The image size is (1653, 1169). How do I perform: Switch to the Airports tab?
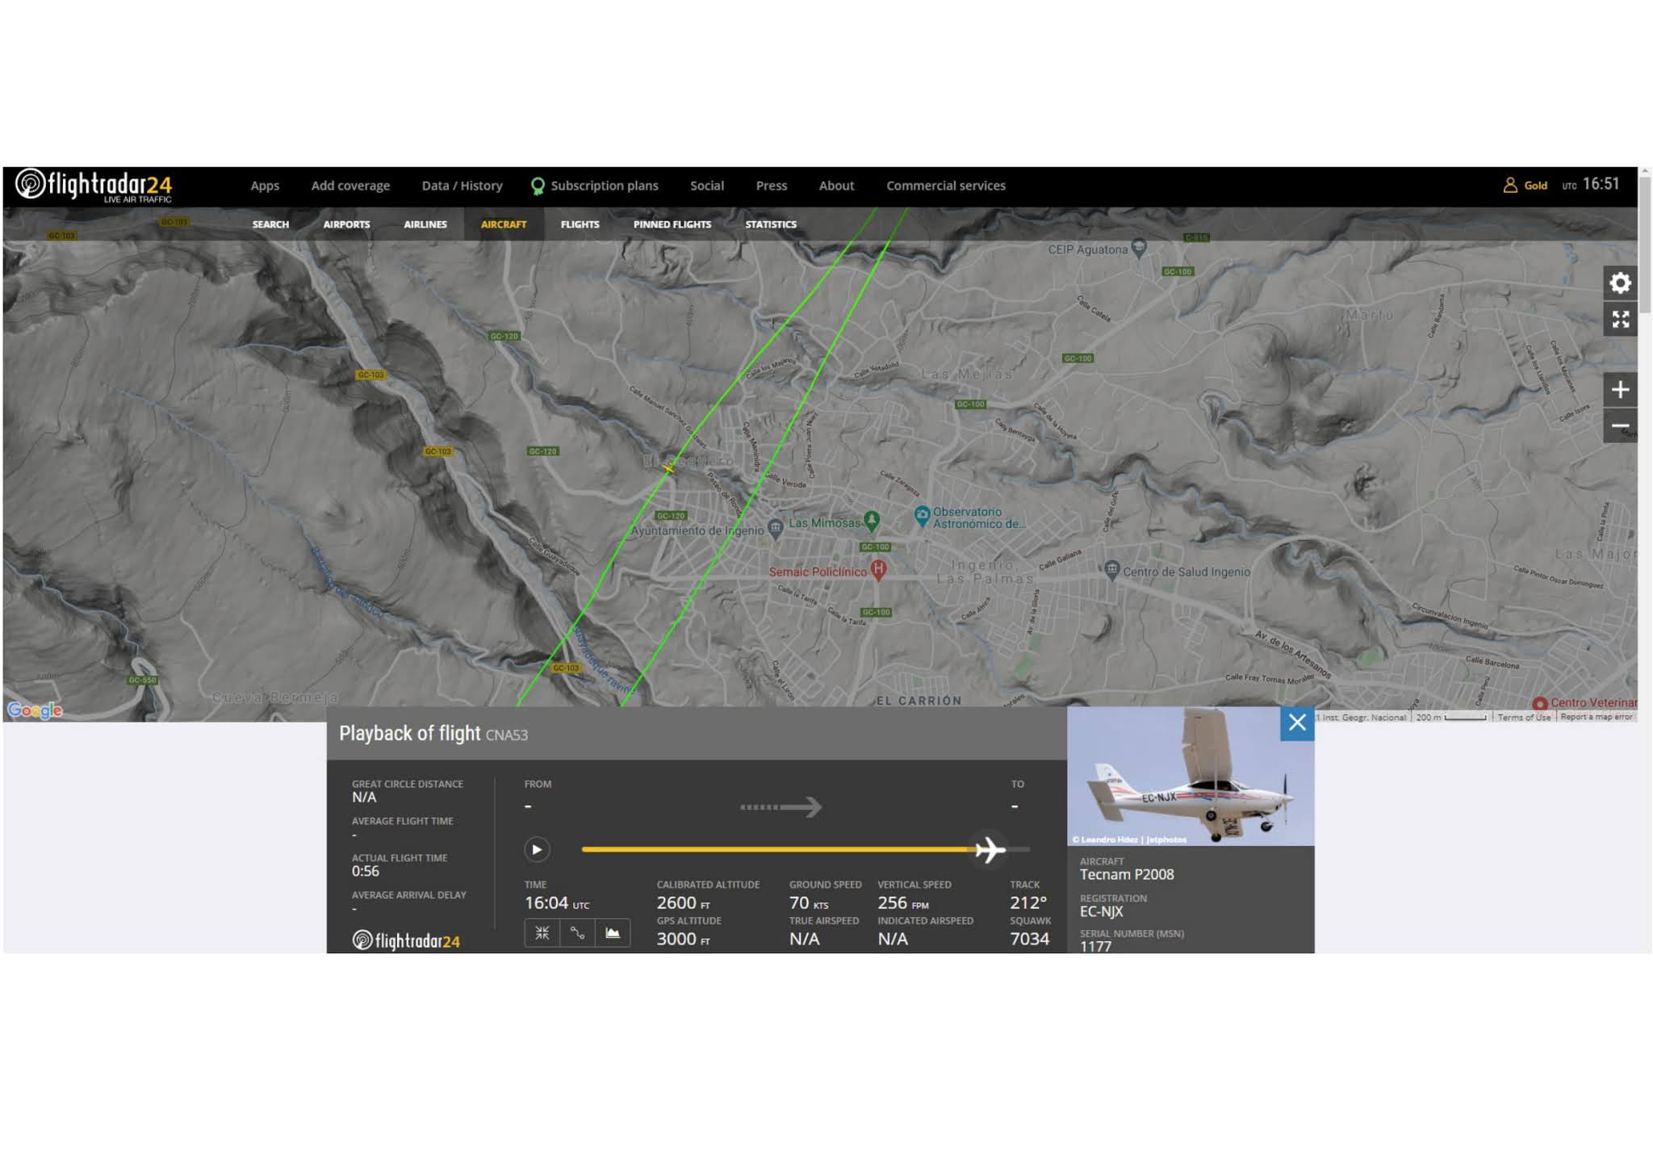(x=346, y=224)
